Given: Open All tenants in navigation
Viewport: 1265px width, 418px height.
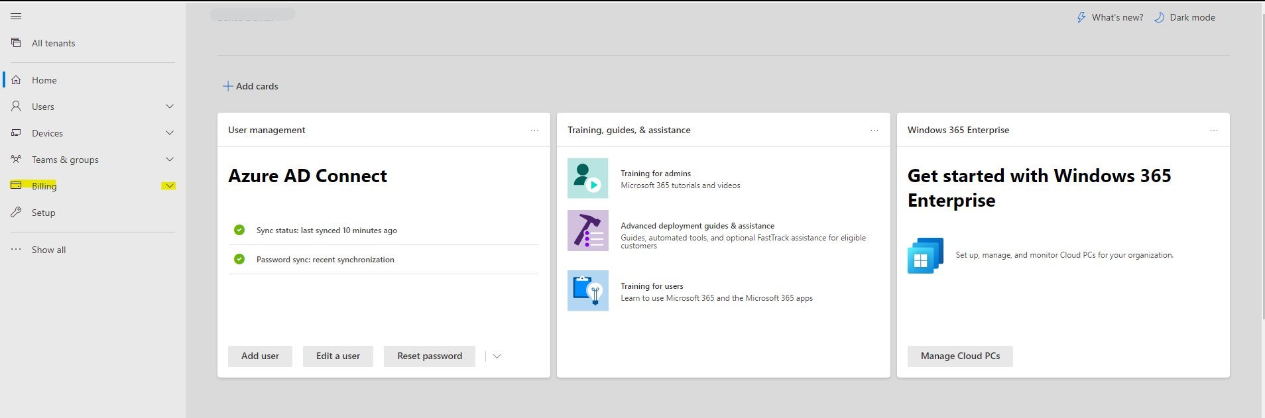Looking at the screenshot, I should click(54, 43).
